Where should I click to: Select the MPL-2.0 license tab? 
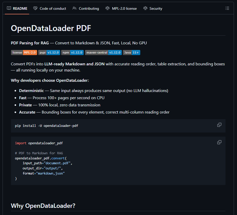(121, 8)
